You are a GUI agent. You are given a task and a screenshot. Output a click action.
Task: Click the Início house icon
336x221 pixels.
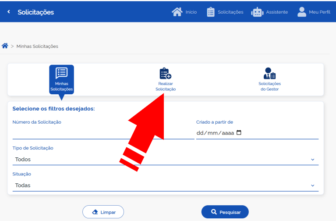point(177,12)
